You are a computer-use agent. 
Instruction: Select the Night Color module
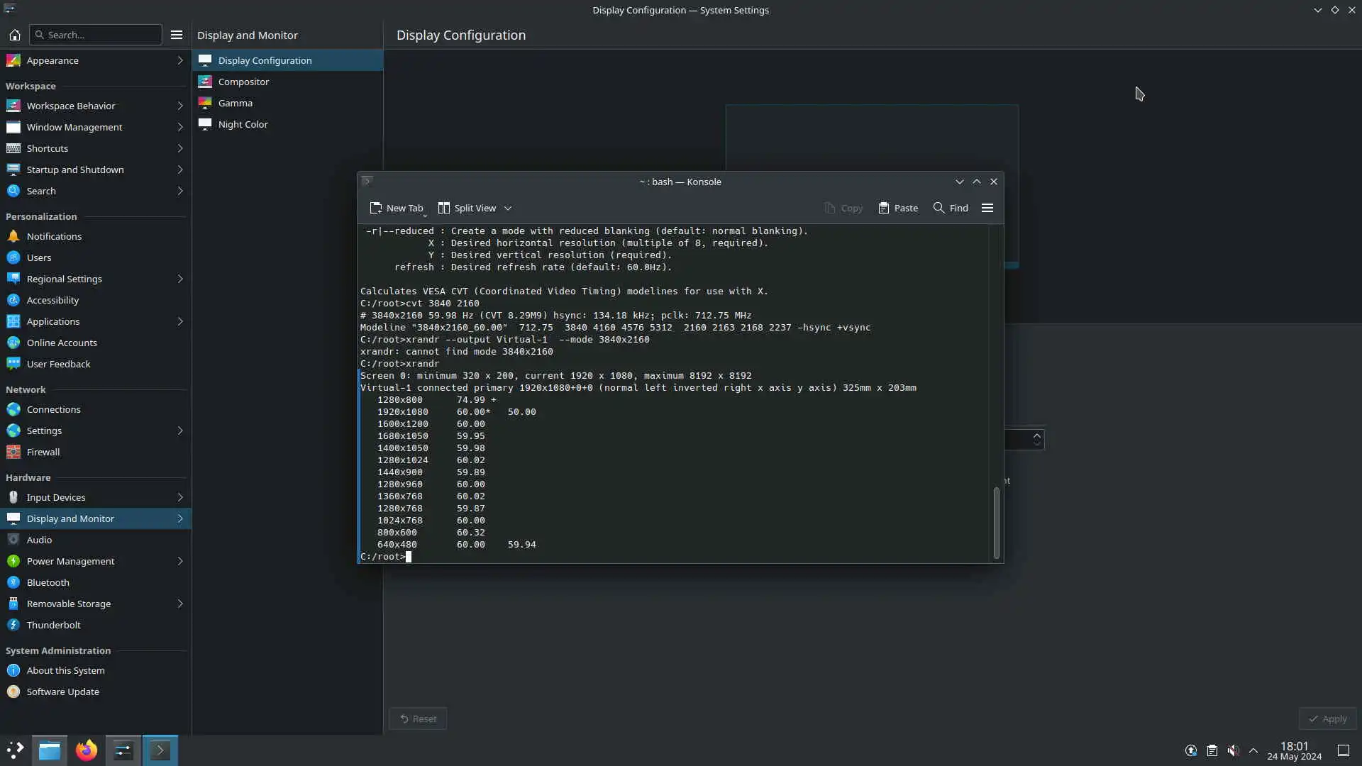coord(243,124)
